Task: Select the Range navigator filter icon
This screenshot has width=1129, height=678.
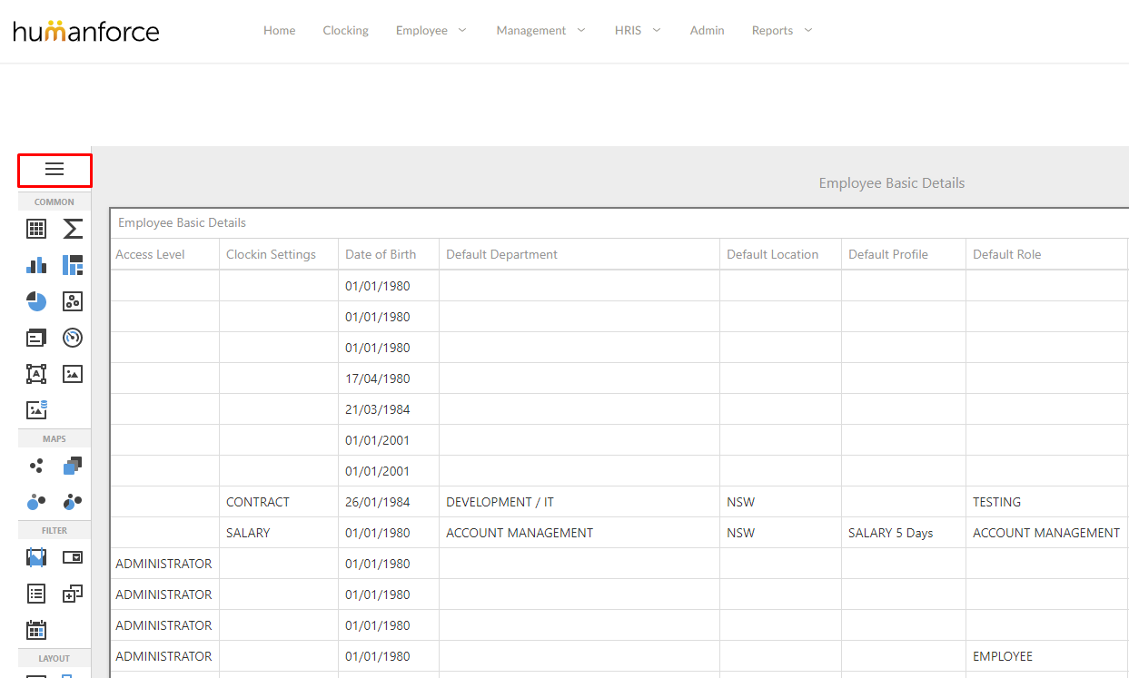Action: click(x=36, y=556)
